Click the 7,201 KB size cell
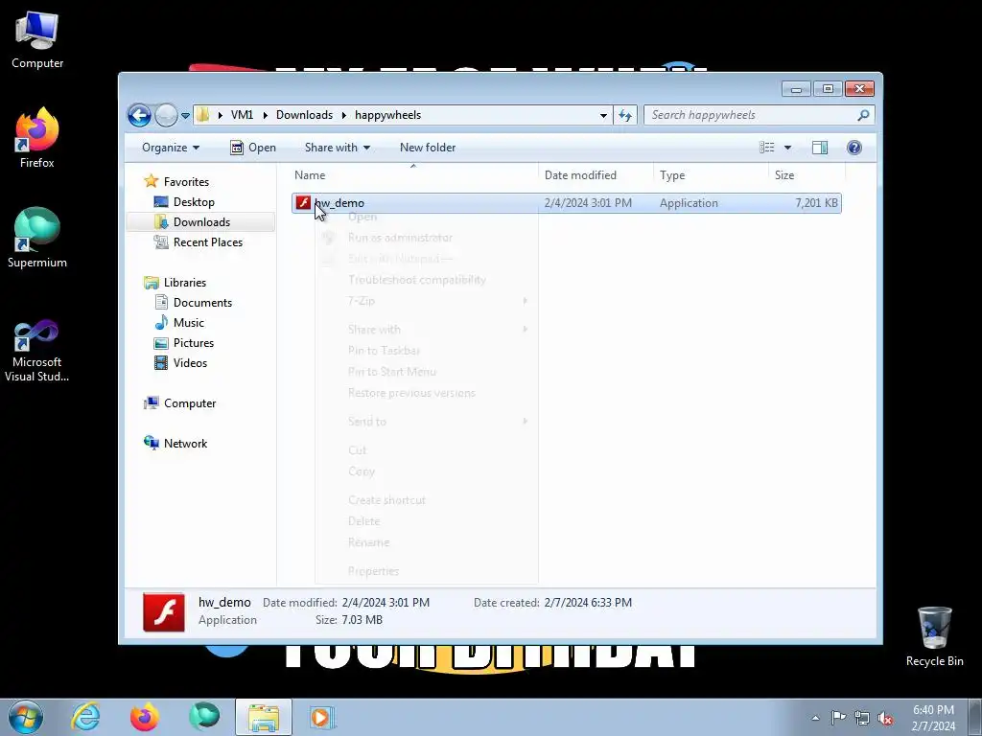Viewport: 982px width, 736px height. pyautogui.click(x=817, y=203)
